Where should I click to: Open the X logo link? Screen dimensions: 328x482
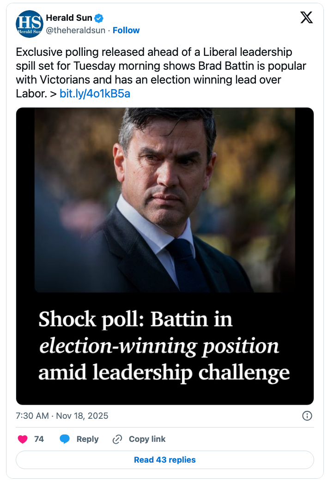click(306, 18)
